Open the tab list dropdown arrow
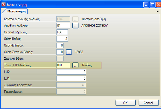Viewport: 161px width, 109px height. (158, 12)
